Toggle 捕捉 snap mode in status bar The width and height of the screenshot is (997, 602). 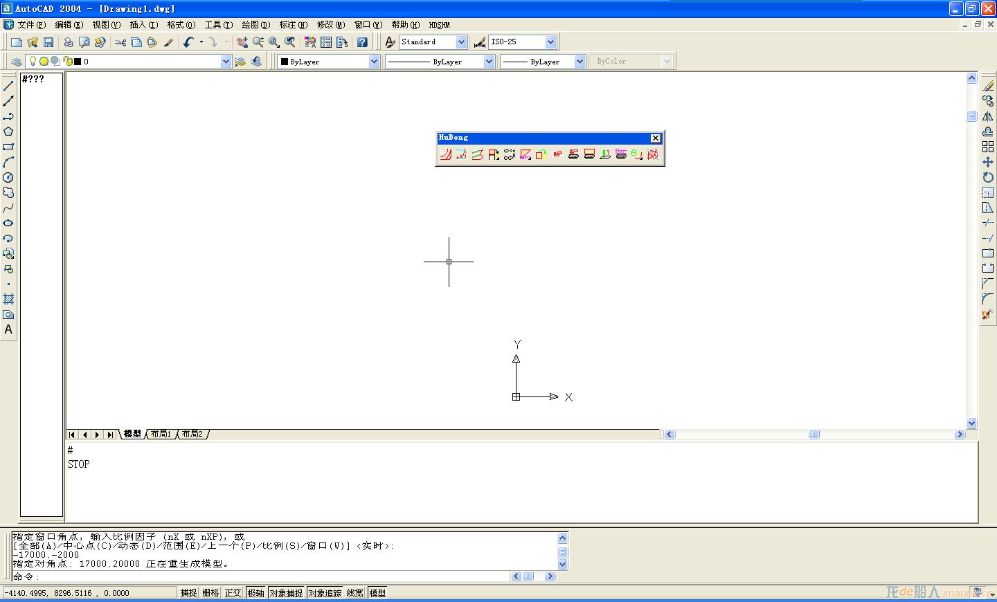[189, 593]
